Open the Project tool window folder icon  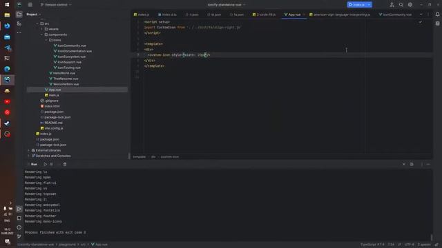coord(19,14)
